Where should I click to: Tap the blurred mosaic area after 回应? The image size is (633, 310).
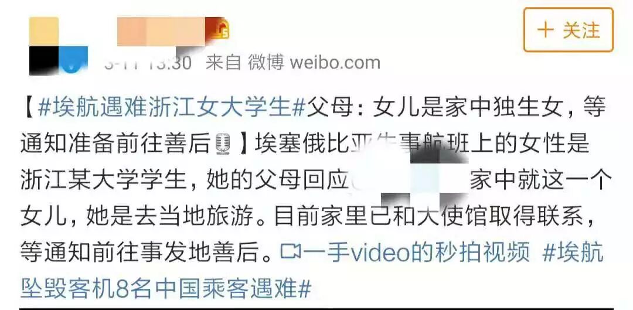409,181
